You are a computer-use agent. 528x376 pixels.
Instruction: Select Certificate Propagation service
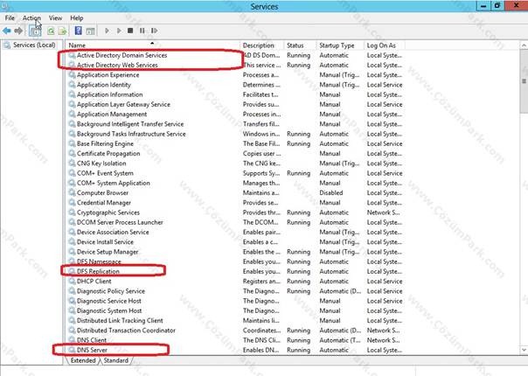[x=108, y=153]
